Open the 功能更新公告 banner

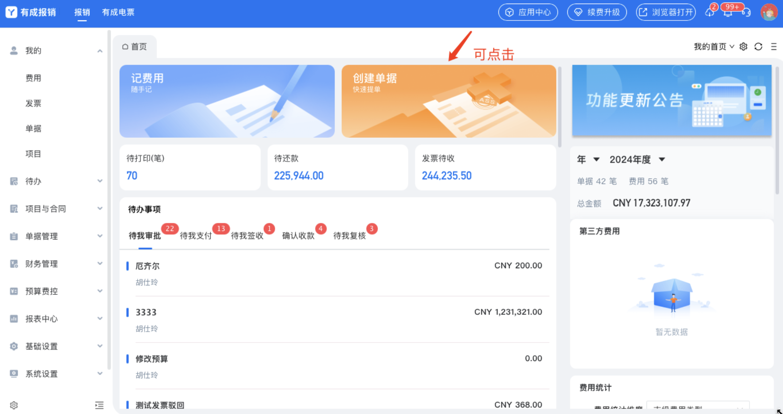pyautogui.click(x=671, y=100)
